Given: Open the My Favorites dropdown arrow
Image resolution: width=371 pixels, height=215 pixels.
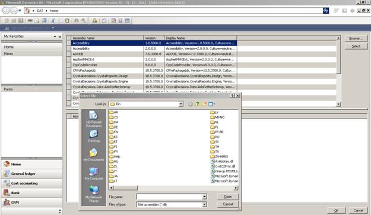Looking at the screenshot, I should pyautogui.click(x=55, y=37).
